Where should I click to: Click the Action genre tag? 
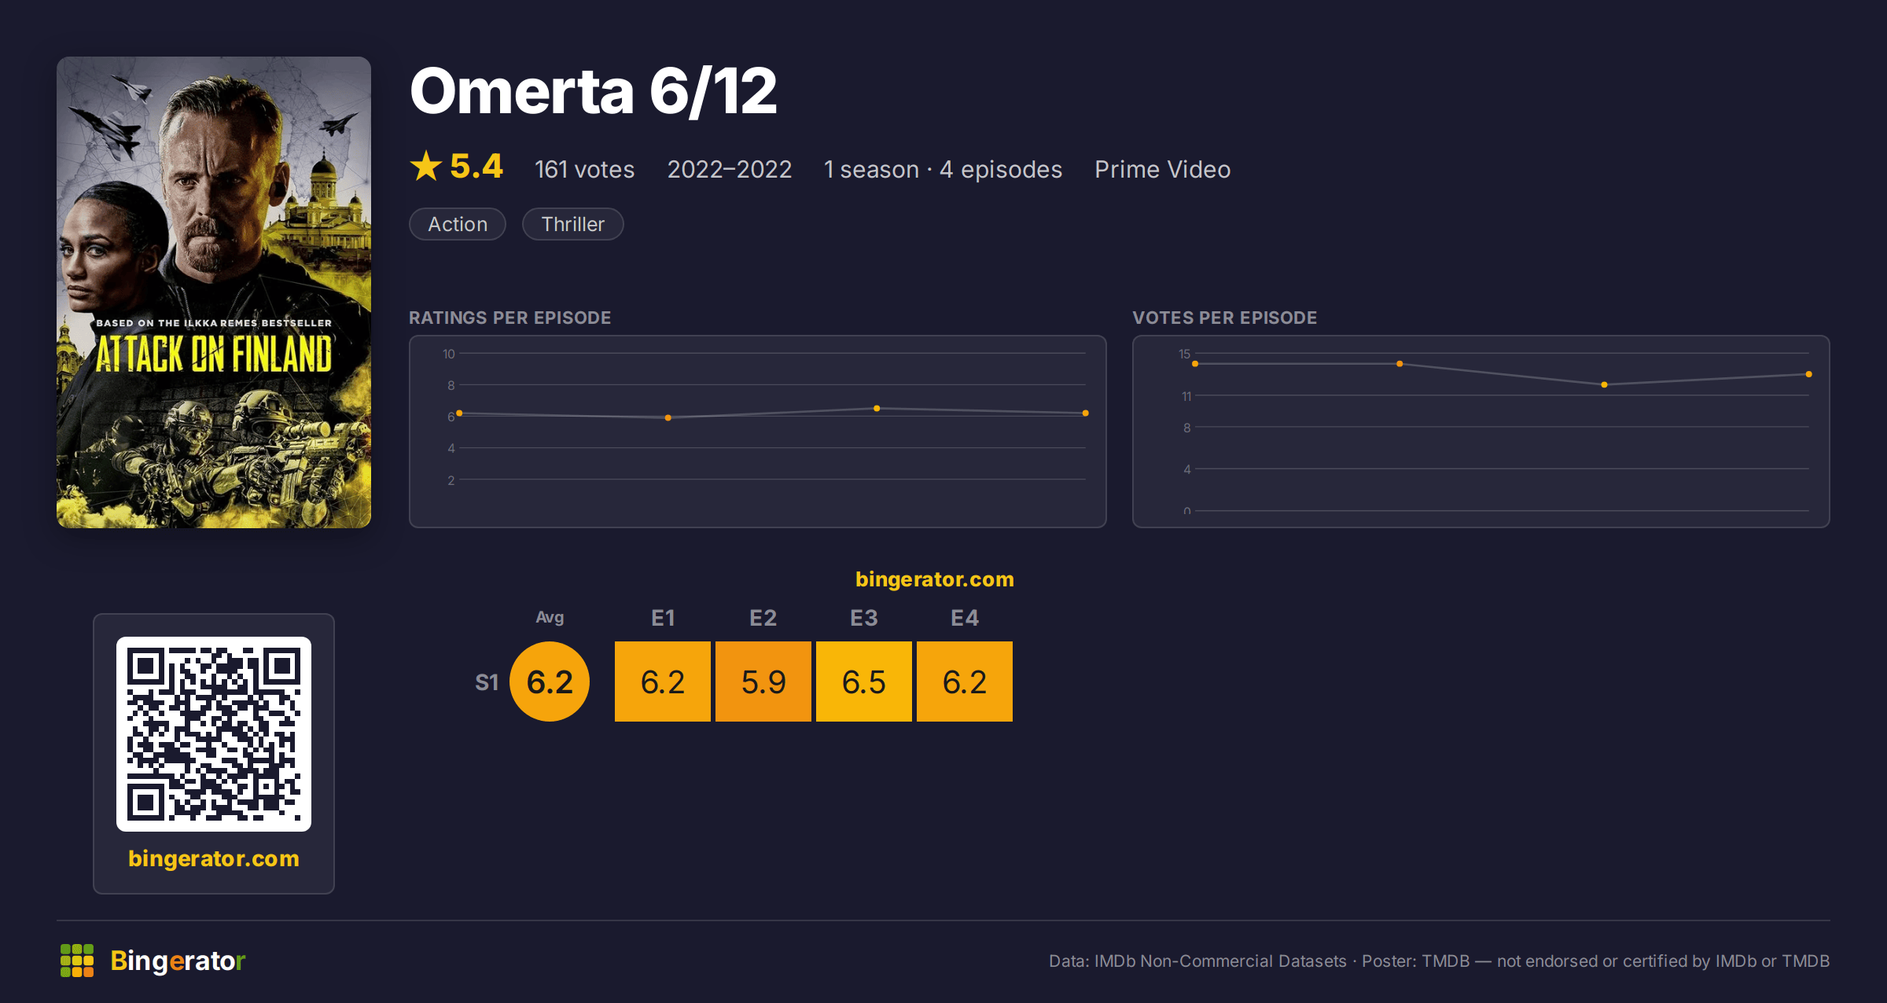pos(458,224)
